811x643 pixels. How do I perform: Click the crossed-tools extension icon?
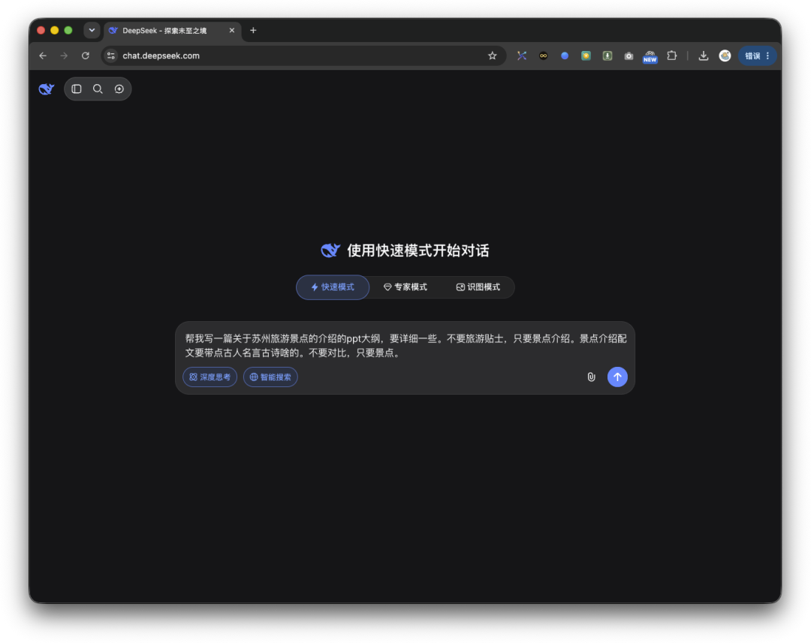pos(522,56)
